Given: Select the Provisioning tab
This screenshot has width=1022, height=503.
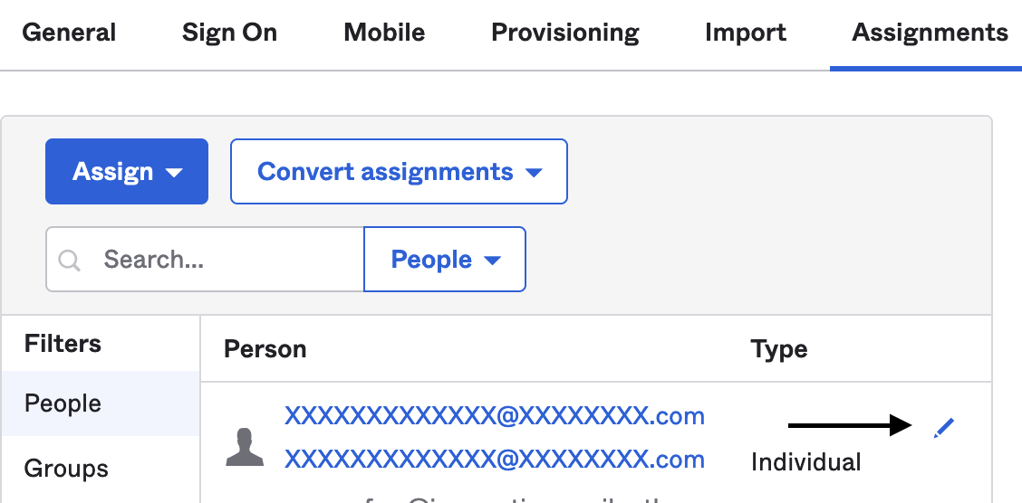Looking at the screenshot, I should [565, 33].
